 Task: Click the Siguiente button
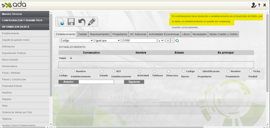134,82
